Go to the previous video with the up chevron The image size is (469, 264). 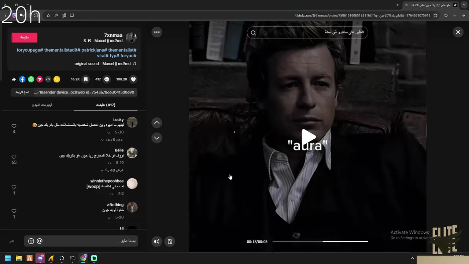[157, 123]
